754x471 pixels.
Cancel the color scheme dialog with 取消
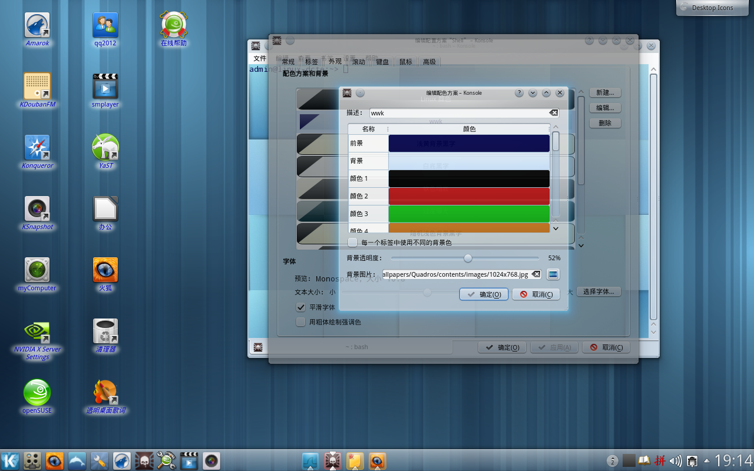(535, 294)
